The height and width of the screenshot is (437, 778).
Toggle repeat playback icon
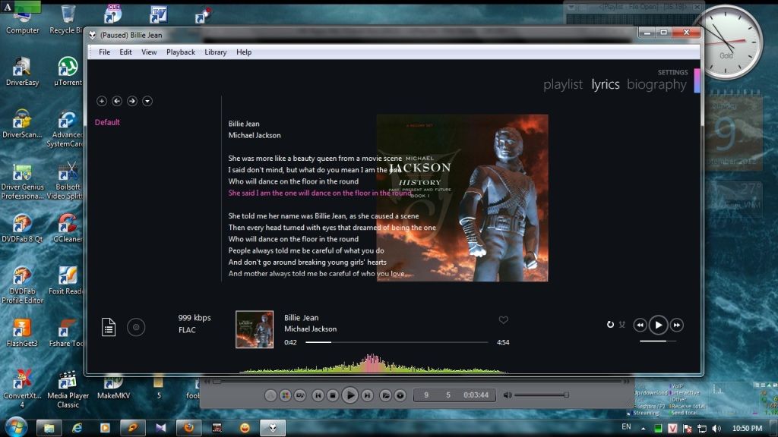[610, 325]
